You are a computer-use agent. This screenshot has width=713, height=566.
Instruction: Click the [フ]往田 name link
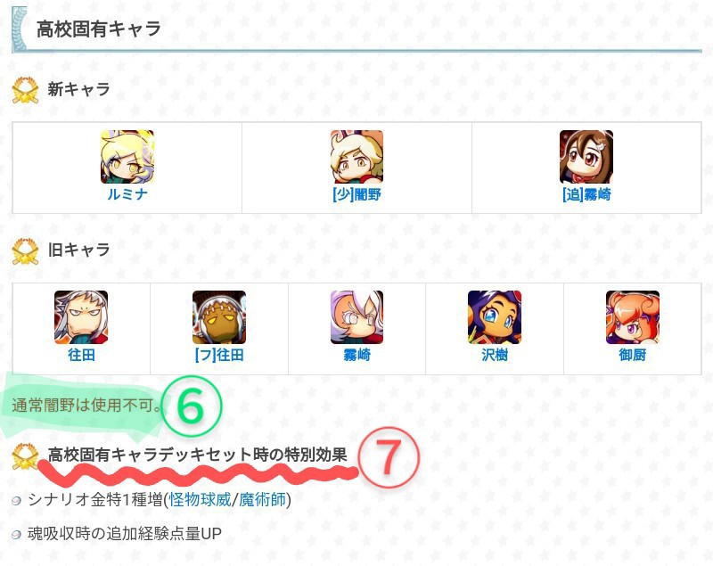[219, 355]
